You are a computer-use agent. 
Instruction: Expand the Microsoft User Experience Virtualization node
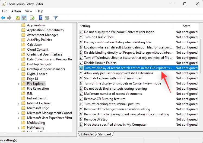pyautogui.click(x=18, y=118)
